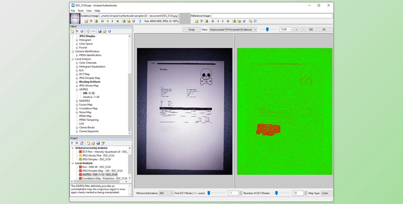The width and height of the screenshot is (403, 204).
Task: Collapse Global processing analysis in Project
Action: click(73, 148)
